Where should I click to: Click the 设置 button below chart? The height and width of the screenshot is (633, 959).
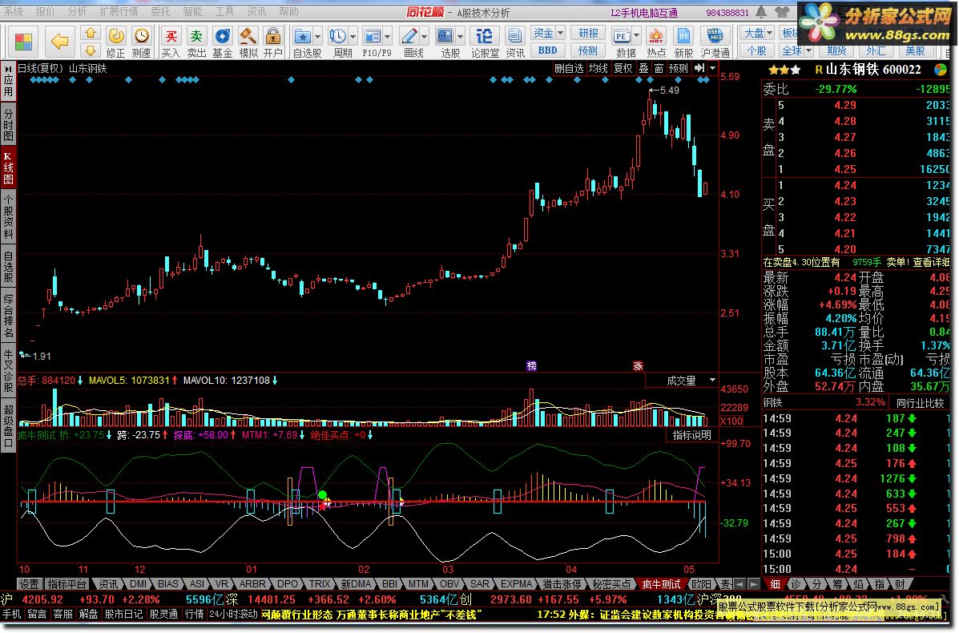29,584
